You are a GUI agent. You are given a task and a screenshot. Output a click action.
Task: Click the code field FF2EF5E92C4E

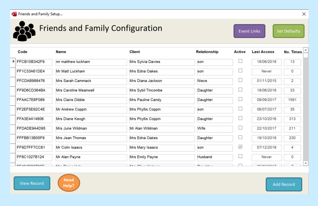point(34,110)
